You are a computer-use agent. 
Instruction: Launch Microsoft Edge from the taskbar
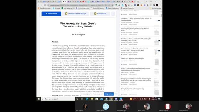[87, 99]
